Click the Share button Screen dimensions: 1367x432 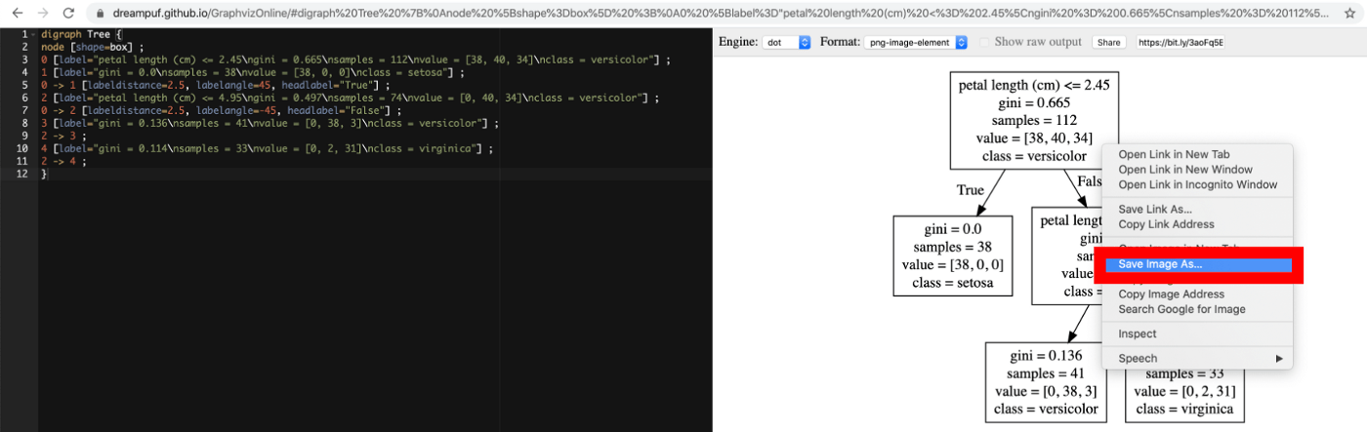(x=1107, y=43)
